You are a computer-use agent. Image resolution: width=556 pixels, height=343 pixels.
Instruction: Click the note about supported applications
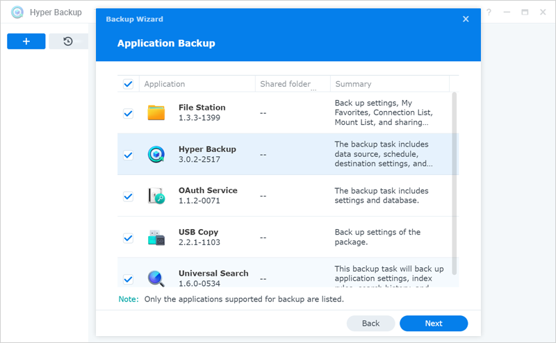[231, 299]
